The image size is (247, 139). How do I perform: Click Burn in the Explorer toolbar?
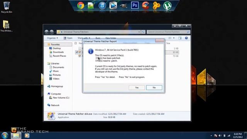pyautogui.click(x=98, y=38)
